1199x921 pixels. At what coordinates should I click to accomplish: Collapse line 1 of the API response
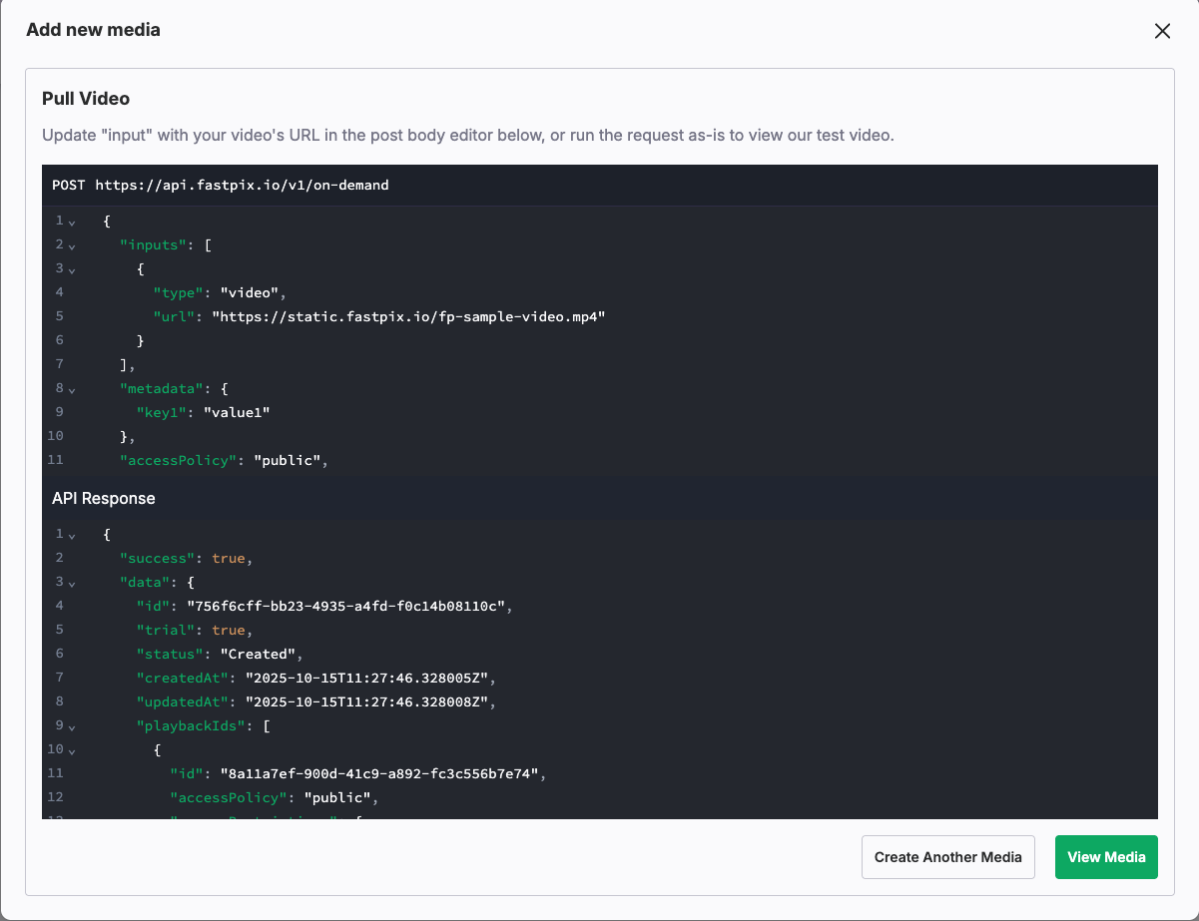click(x=72, y=535)
